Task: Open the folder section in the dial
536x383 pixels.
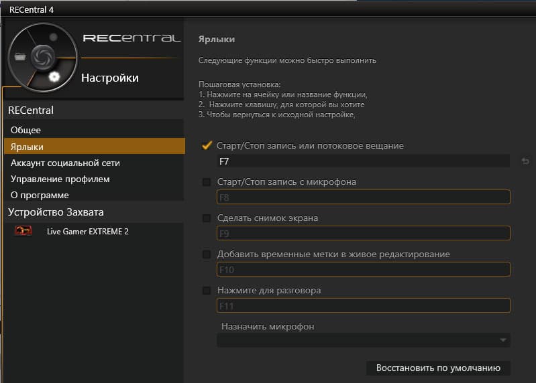Action: (x=19, y=57)
